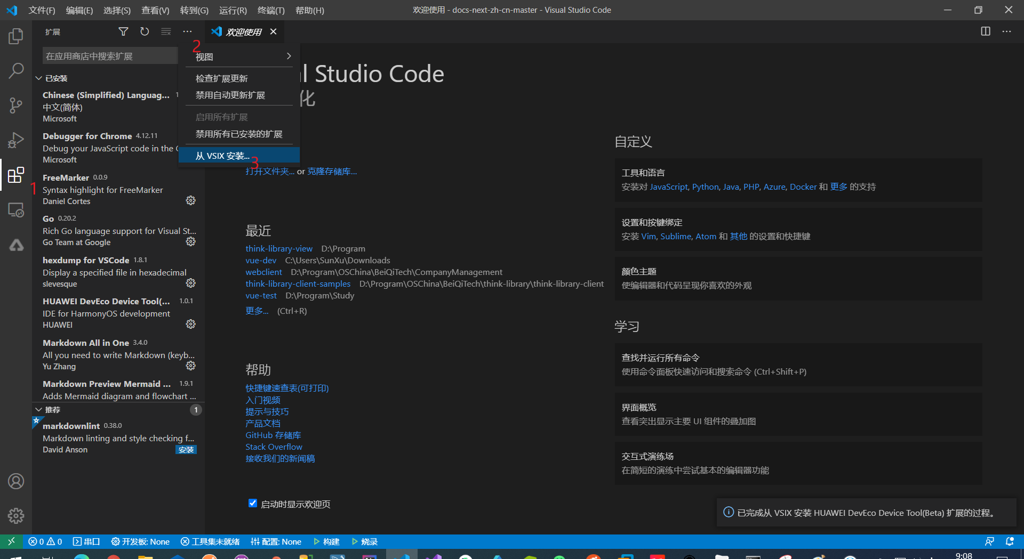The width and height of the screenshot is (1024, 559).
Task: Click the 克隆存储库... link
Action: click(332, 172)
